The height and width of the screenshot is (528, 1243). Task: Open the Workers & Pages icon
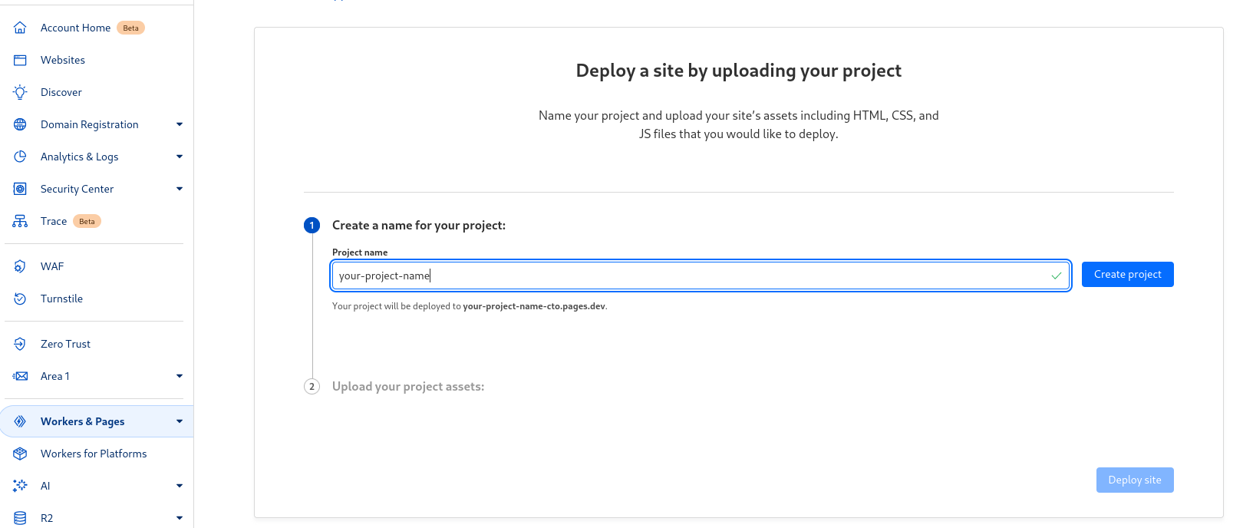(19, 421)
